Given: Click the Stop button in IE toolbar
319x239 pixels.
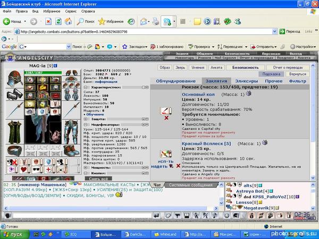Looking at the screenshot, I should coord(48,21).
